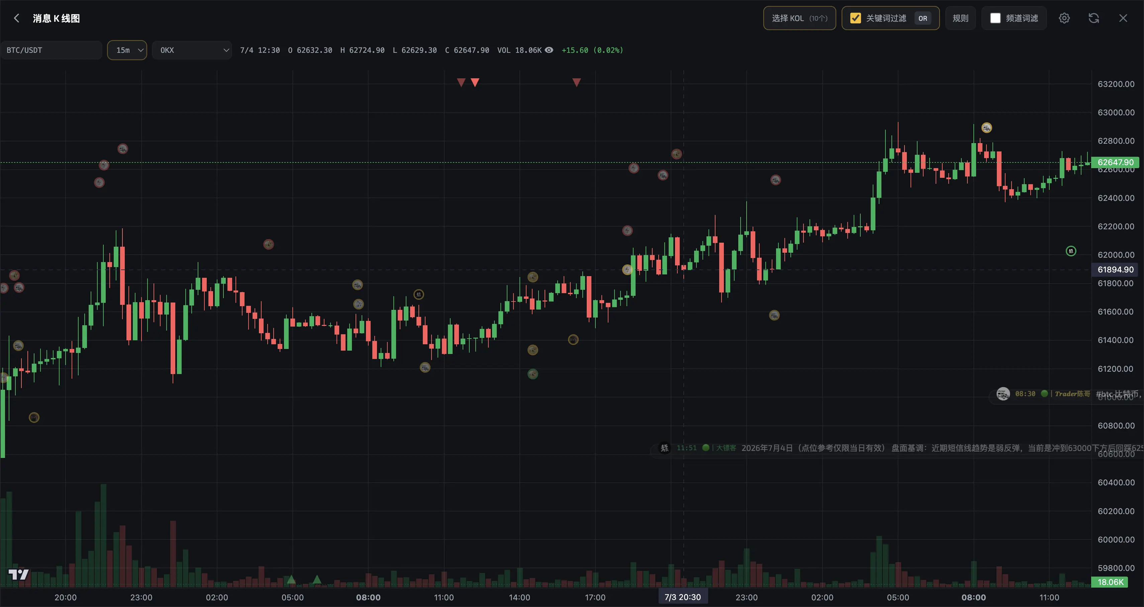
Task: Click the TradingView logo on the chart
Action: tap(18, 575)
